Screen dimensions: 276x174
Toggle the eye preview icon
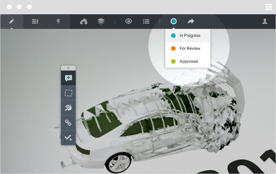(129, 21)
